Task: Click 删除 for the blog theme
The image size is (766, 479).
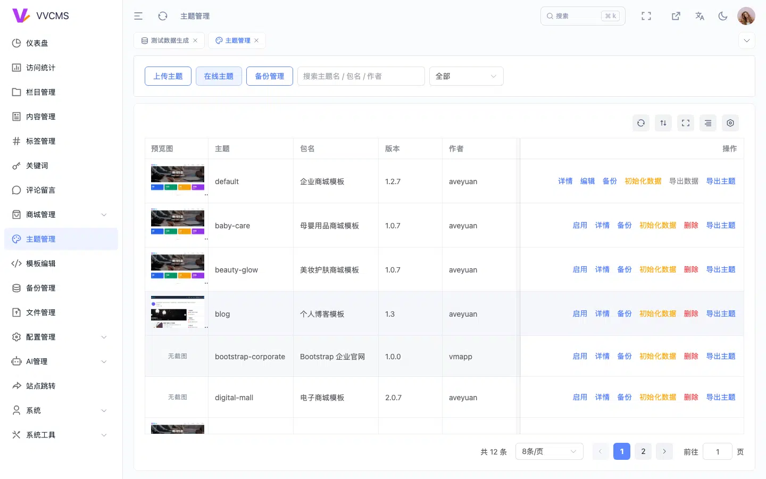Action: pyautogui.click(x=691, y=313)
